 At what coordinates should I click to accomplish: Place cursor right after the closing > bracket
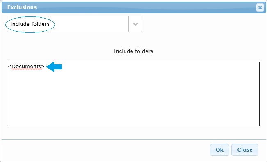click(x=45, y=67)
